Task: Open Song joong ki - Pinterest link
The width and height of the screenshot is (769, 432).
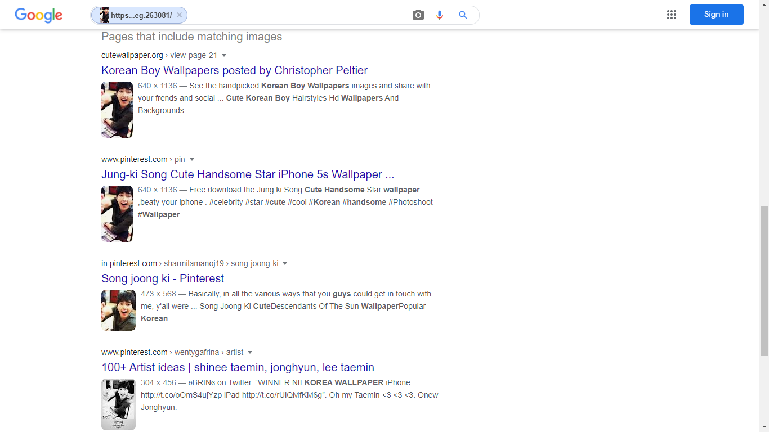Action: coord(163,278)
